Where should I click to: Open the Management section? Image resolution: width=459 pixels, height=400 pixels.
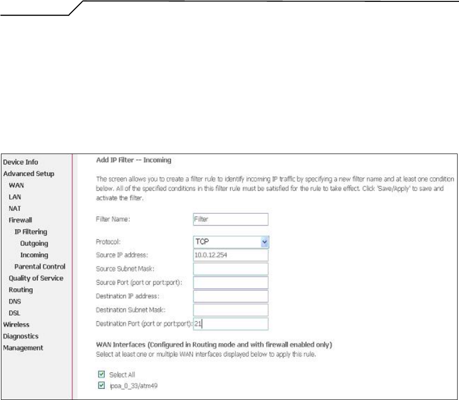click(x=23, y=348)
